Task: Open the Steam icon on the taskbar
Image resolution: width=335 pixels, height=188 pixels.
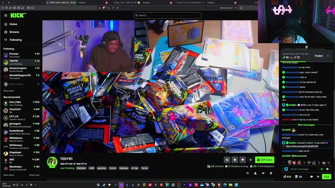Action: (104, 185)
